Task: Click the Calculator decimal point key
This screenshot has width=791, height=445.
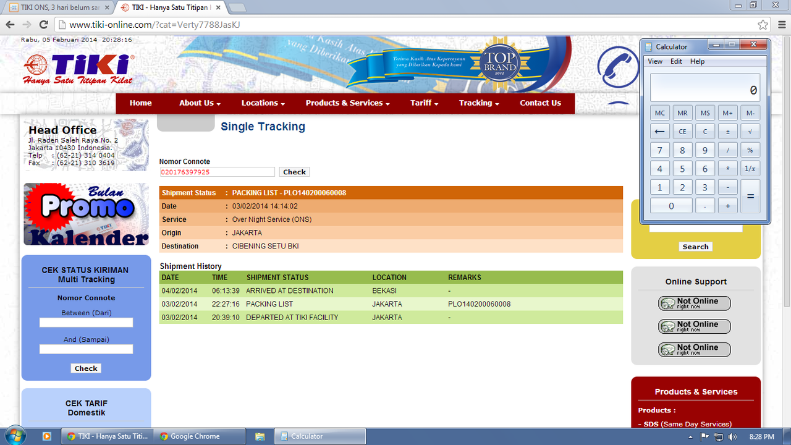Action: pyautogui.click(x=705, y=206)
